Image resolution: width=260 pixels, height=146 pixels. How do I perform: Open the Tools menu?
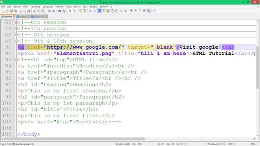point(69,6)
